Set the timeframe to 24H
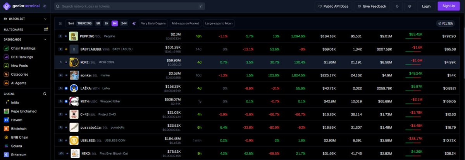The image size is (465, 160). coord(124,24)
